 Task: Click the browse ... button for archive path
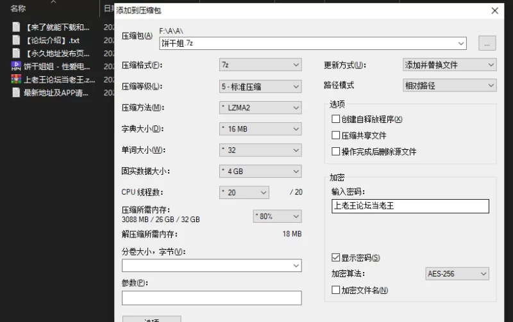pyautogui.click(x=487, y=43)
